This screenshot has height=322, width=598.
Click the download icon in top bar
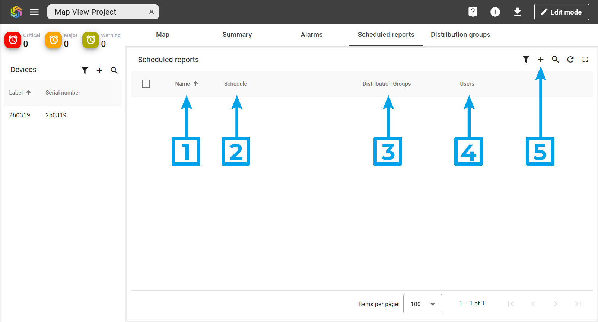point(517,12)
